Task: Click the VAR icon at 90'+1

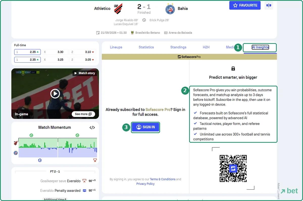Action: click(85, 191)
